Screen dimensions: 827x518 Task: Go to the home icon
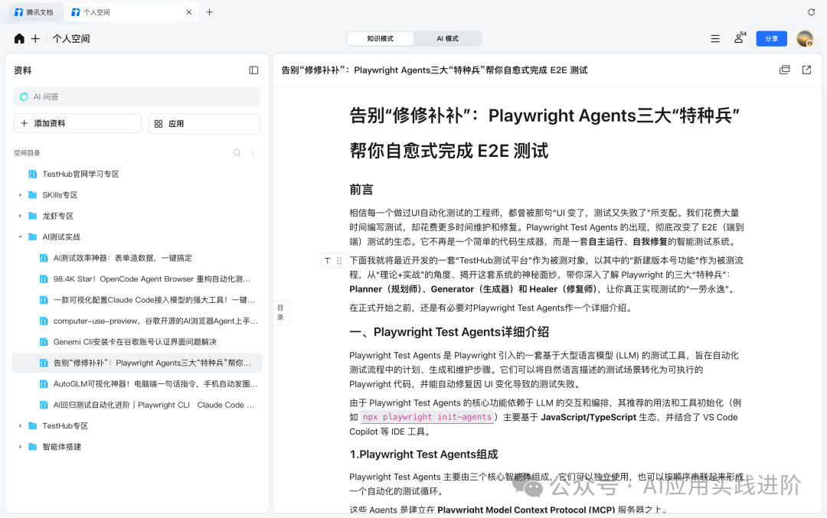(x=19, y=38)
